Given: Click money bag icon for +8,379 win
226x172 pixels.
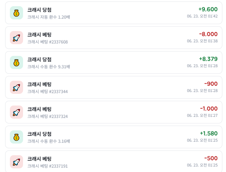Looking at the screenshot, I should (x=16, y=62).
